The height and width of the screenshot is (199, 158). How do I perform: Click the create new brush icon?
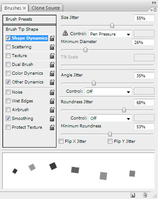coord(133,195)
